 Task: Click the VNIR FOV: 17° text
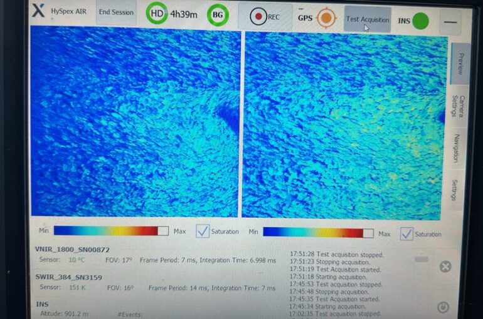point(119,260)
